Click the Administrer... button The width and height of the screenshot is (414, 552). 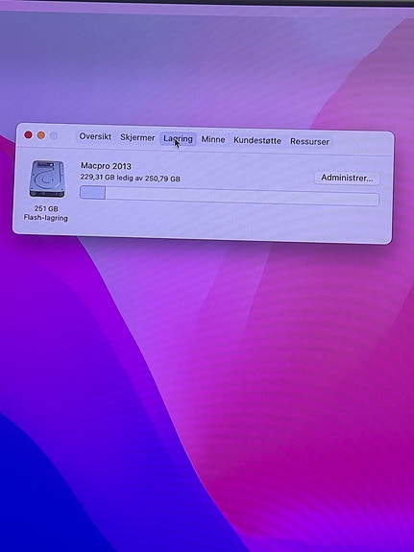coord(347,178)
